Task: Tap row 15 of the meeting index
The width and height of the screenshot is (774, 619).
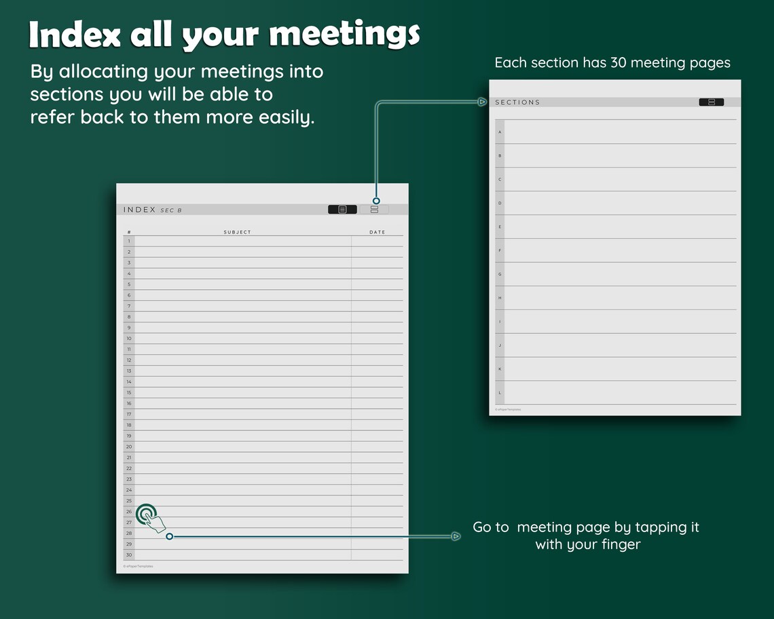Action: [238, 392]
